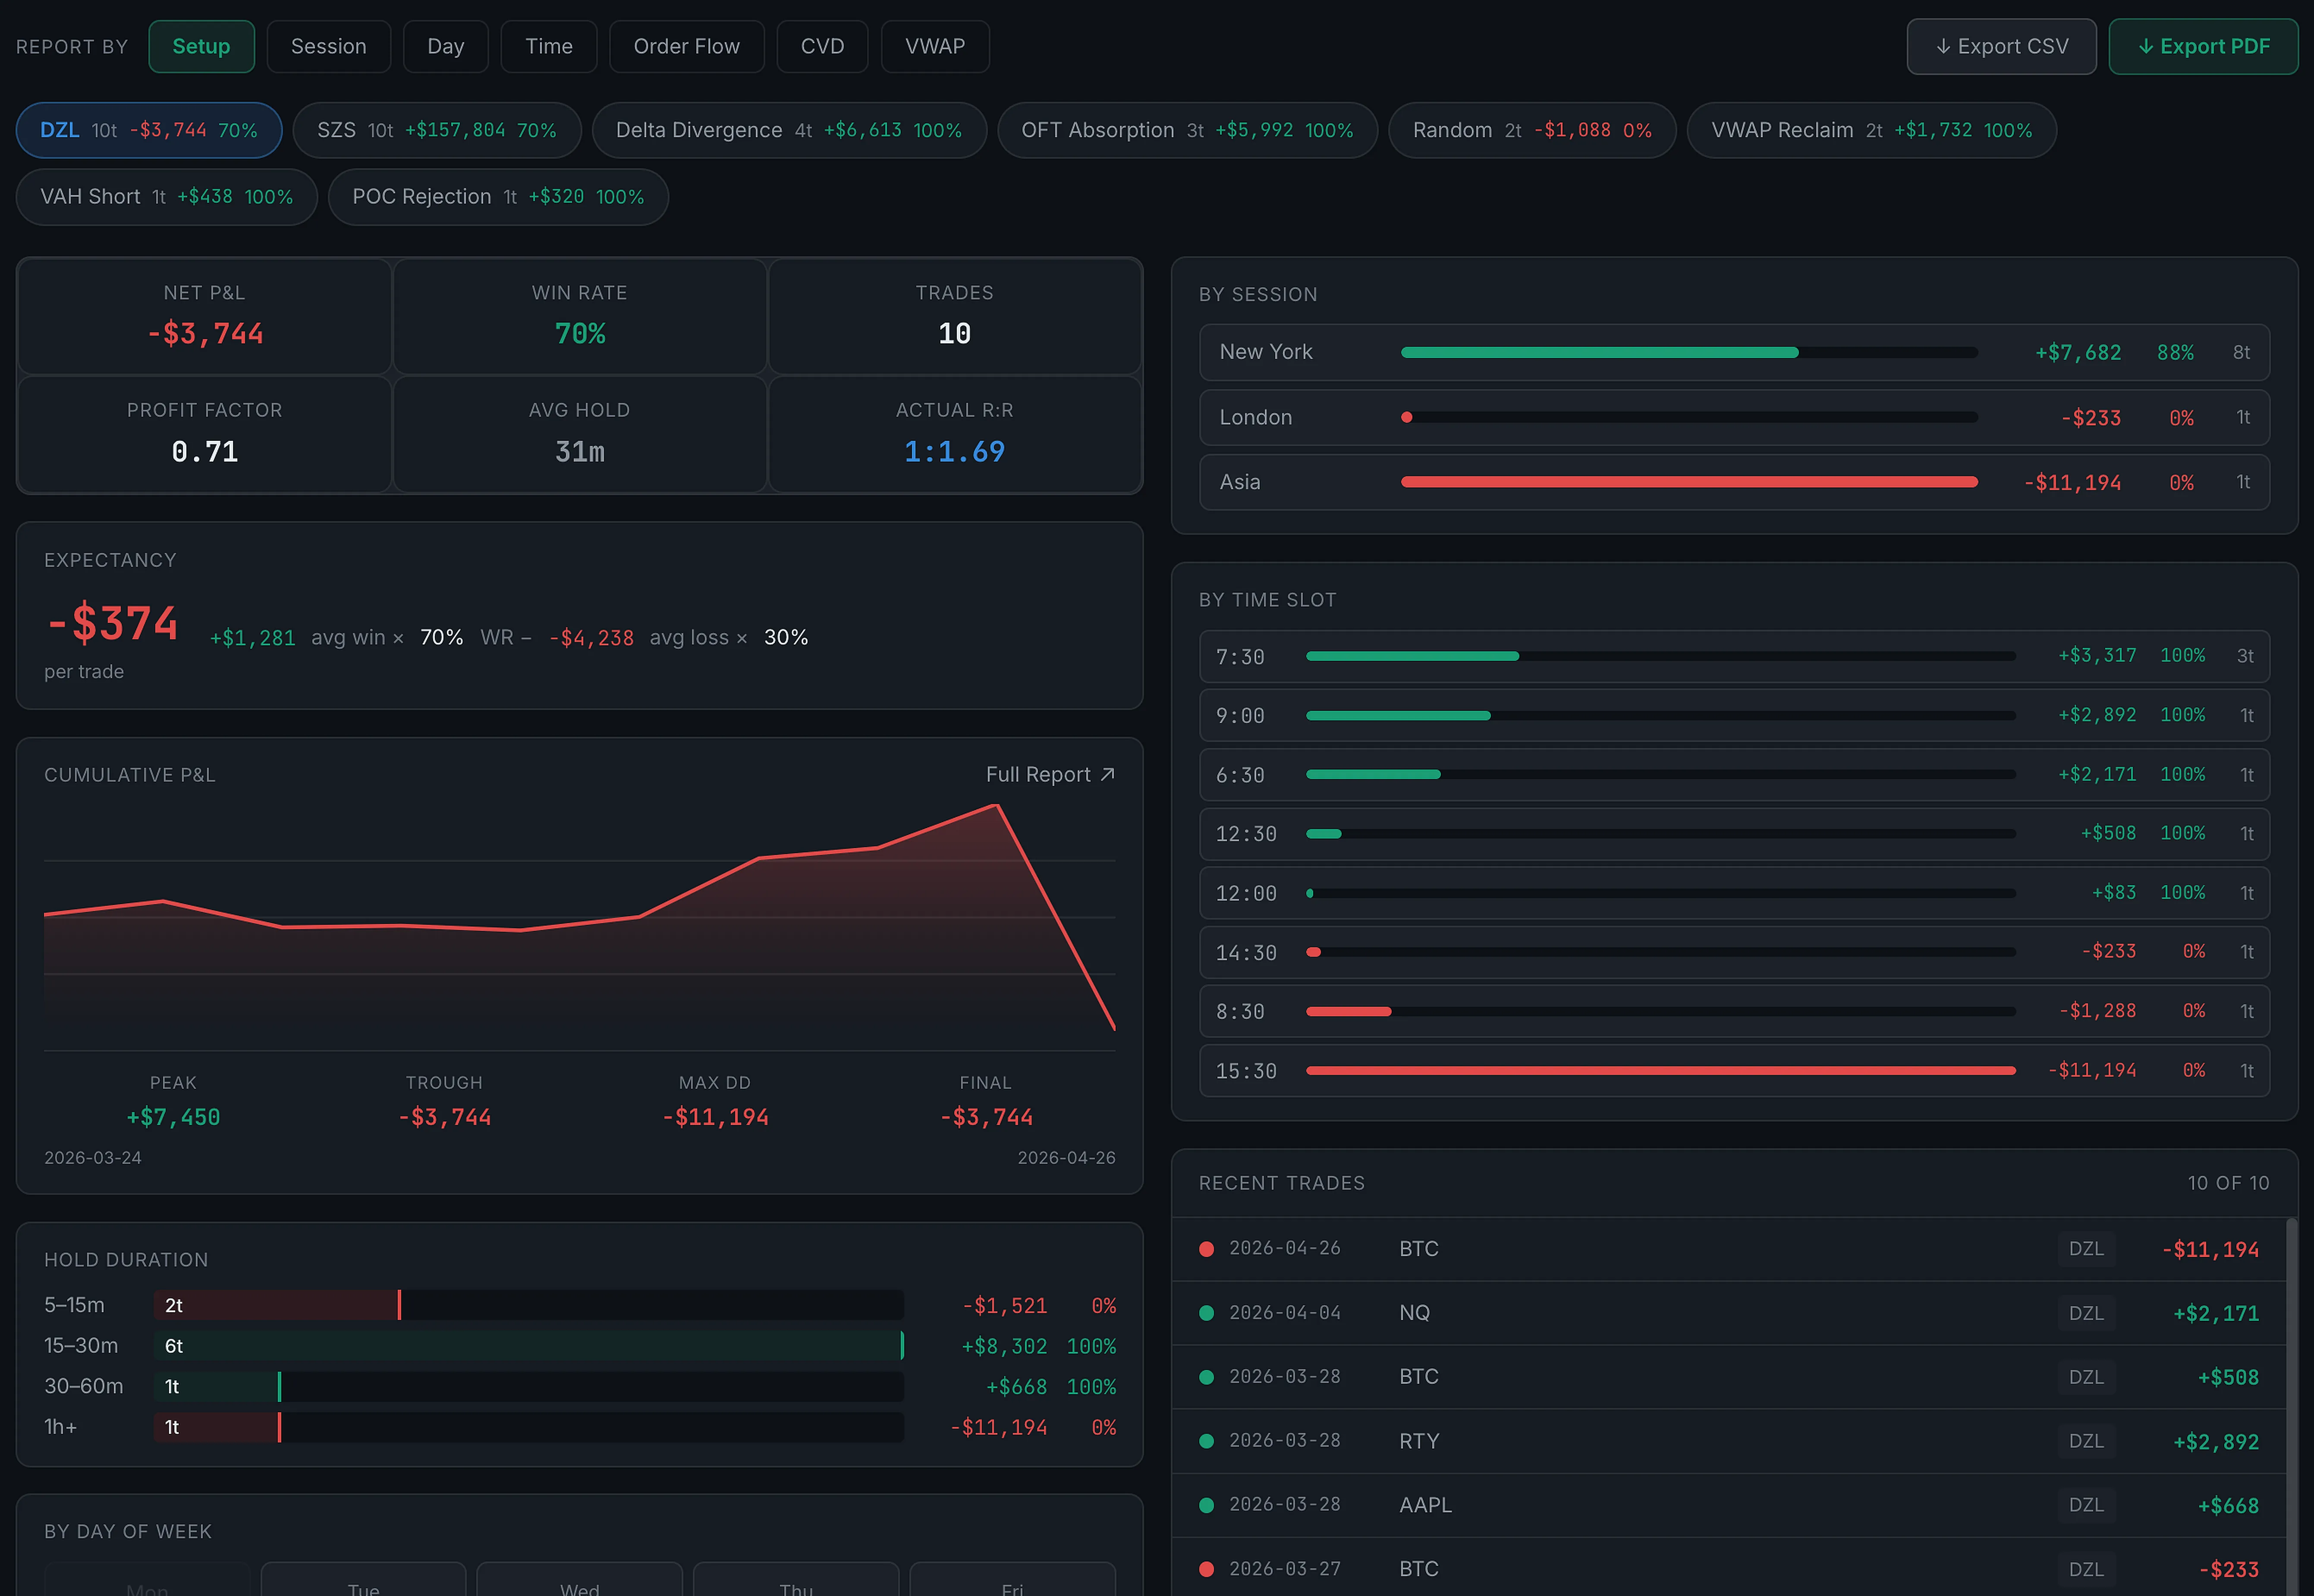
Task: Click the 8:30 time slot row
Action: (x=1734, y=1011)
